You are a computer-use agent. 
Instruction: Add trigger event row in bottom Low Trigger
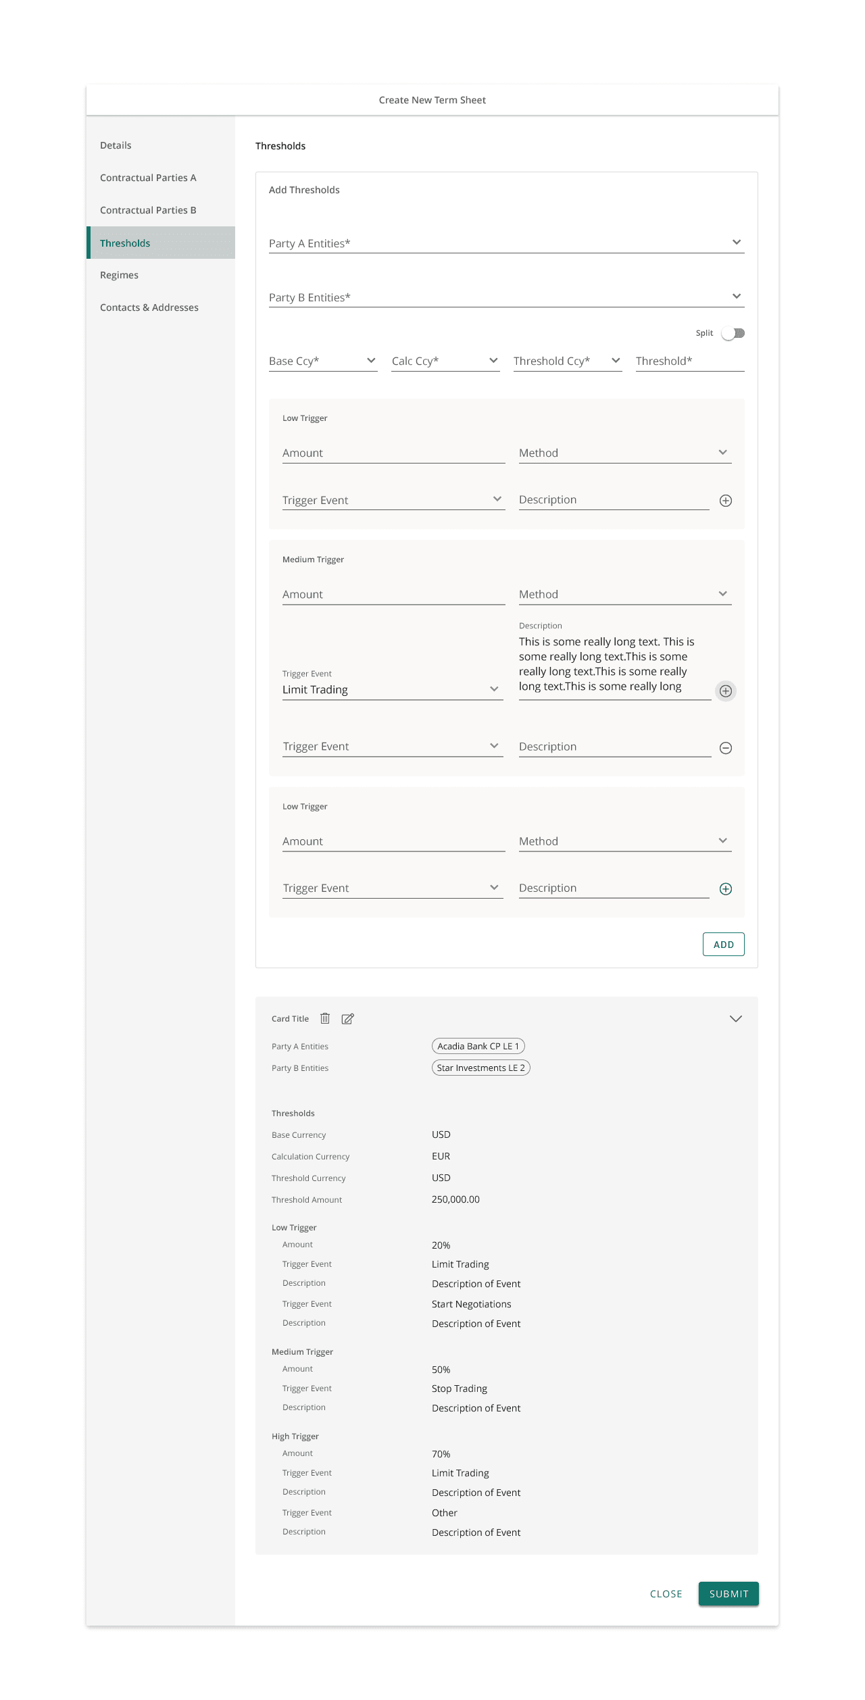725,889
